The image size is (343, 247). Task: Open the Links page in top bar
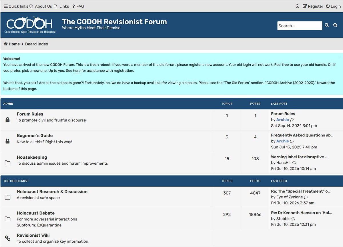61,6
